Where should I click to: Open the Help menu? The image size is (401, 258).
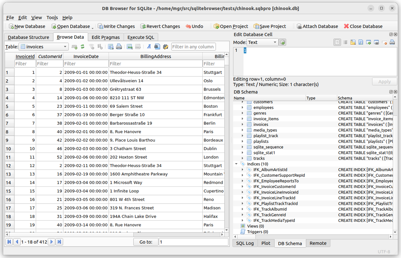pyautogui.click(x=67, y=17)
